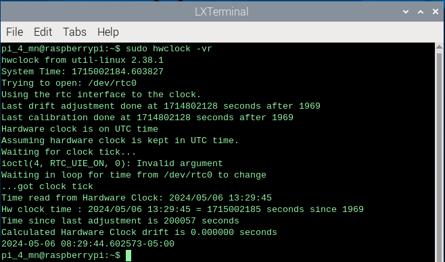
Task: Click the vertical scrollbar thumb
Action: tap(439, 157)
